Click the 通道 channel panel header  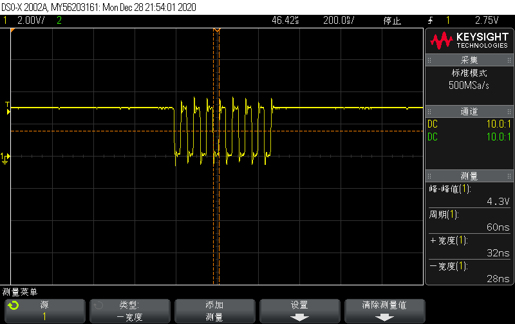pyautogui.click(x=469, y=111)
